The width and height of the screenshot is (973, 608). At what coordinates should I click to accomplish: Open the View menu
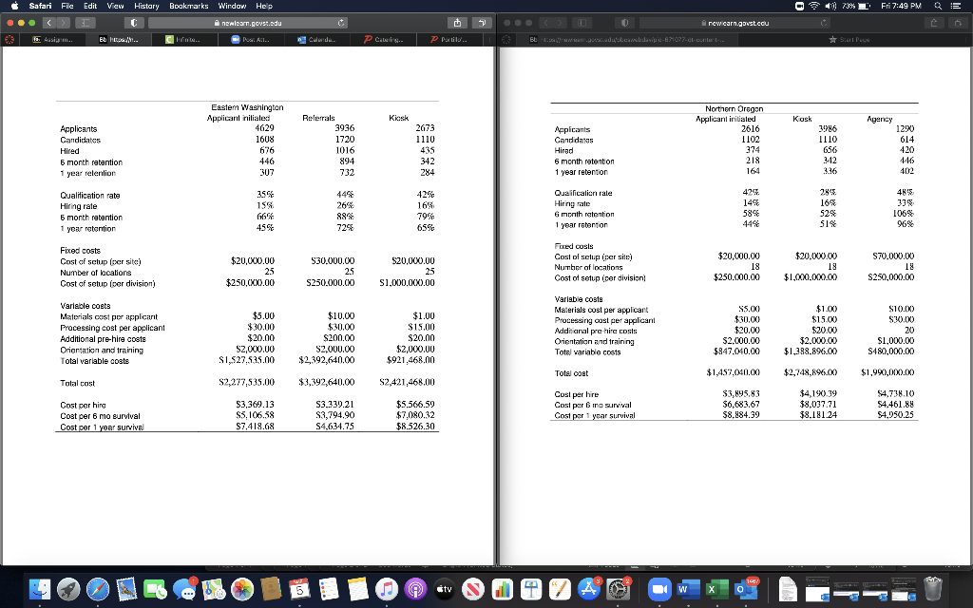114,6
